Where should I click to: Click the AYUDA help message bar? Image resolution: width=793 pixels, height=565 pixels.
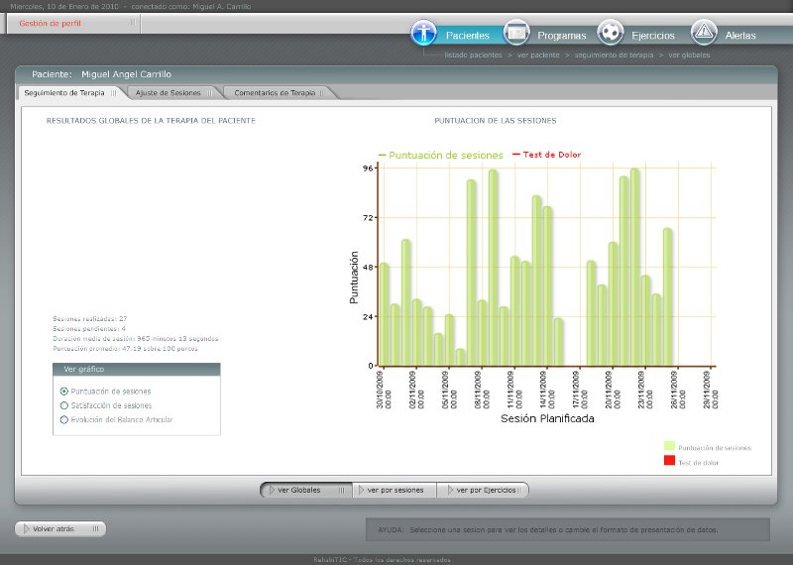click(x=567, y=529)
